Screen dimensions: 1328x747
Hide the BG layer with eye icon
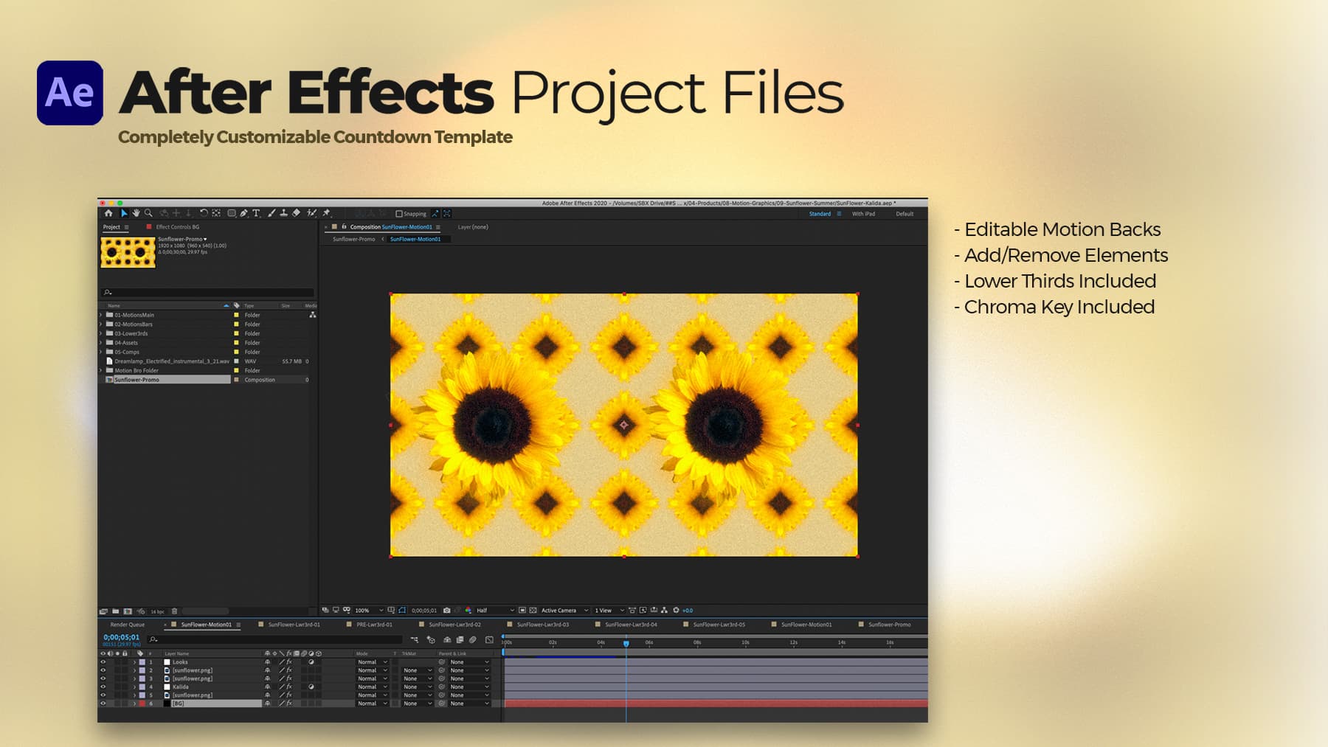click(103, 703)
